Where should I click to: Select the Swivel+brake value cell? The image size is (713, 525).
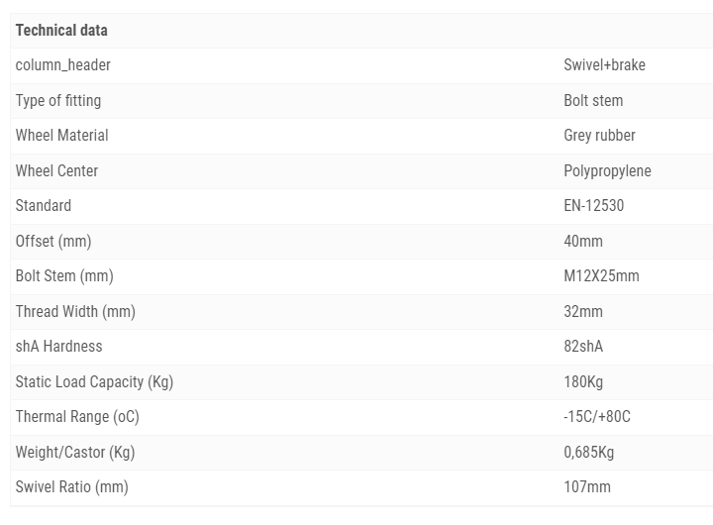pyautogui.click(x=604, y=65)
